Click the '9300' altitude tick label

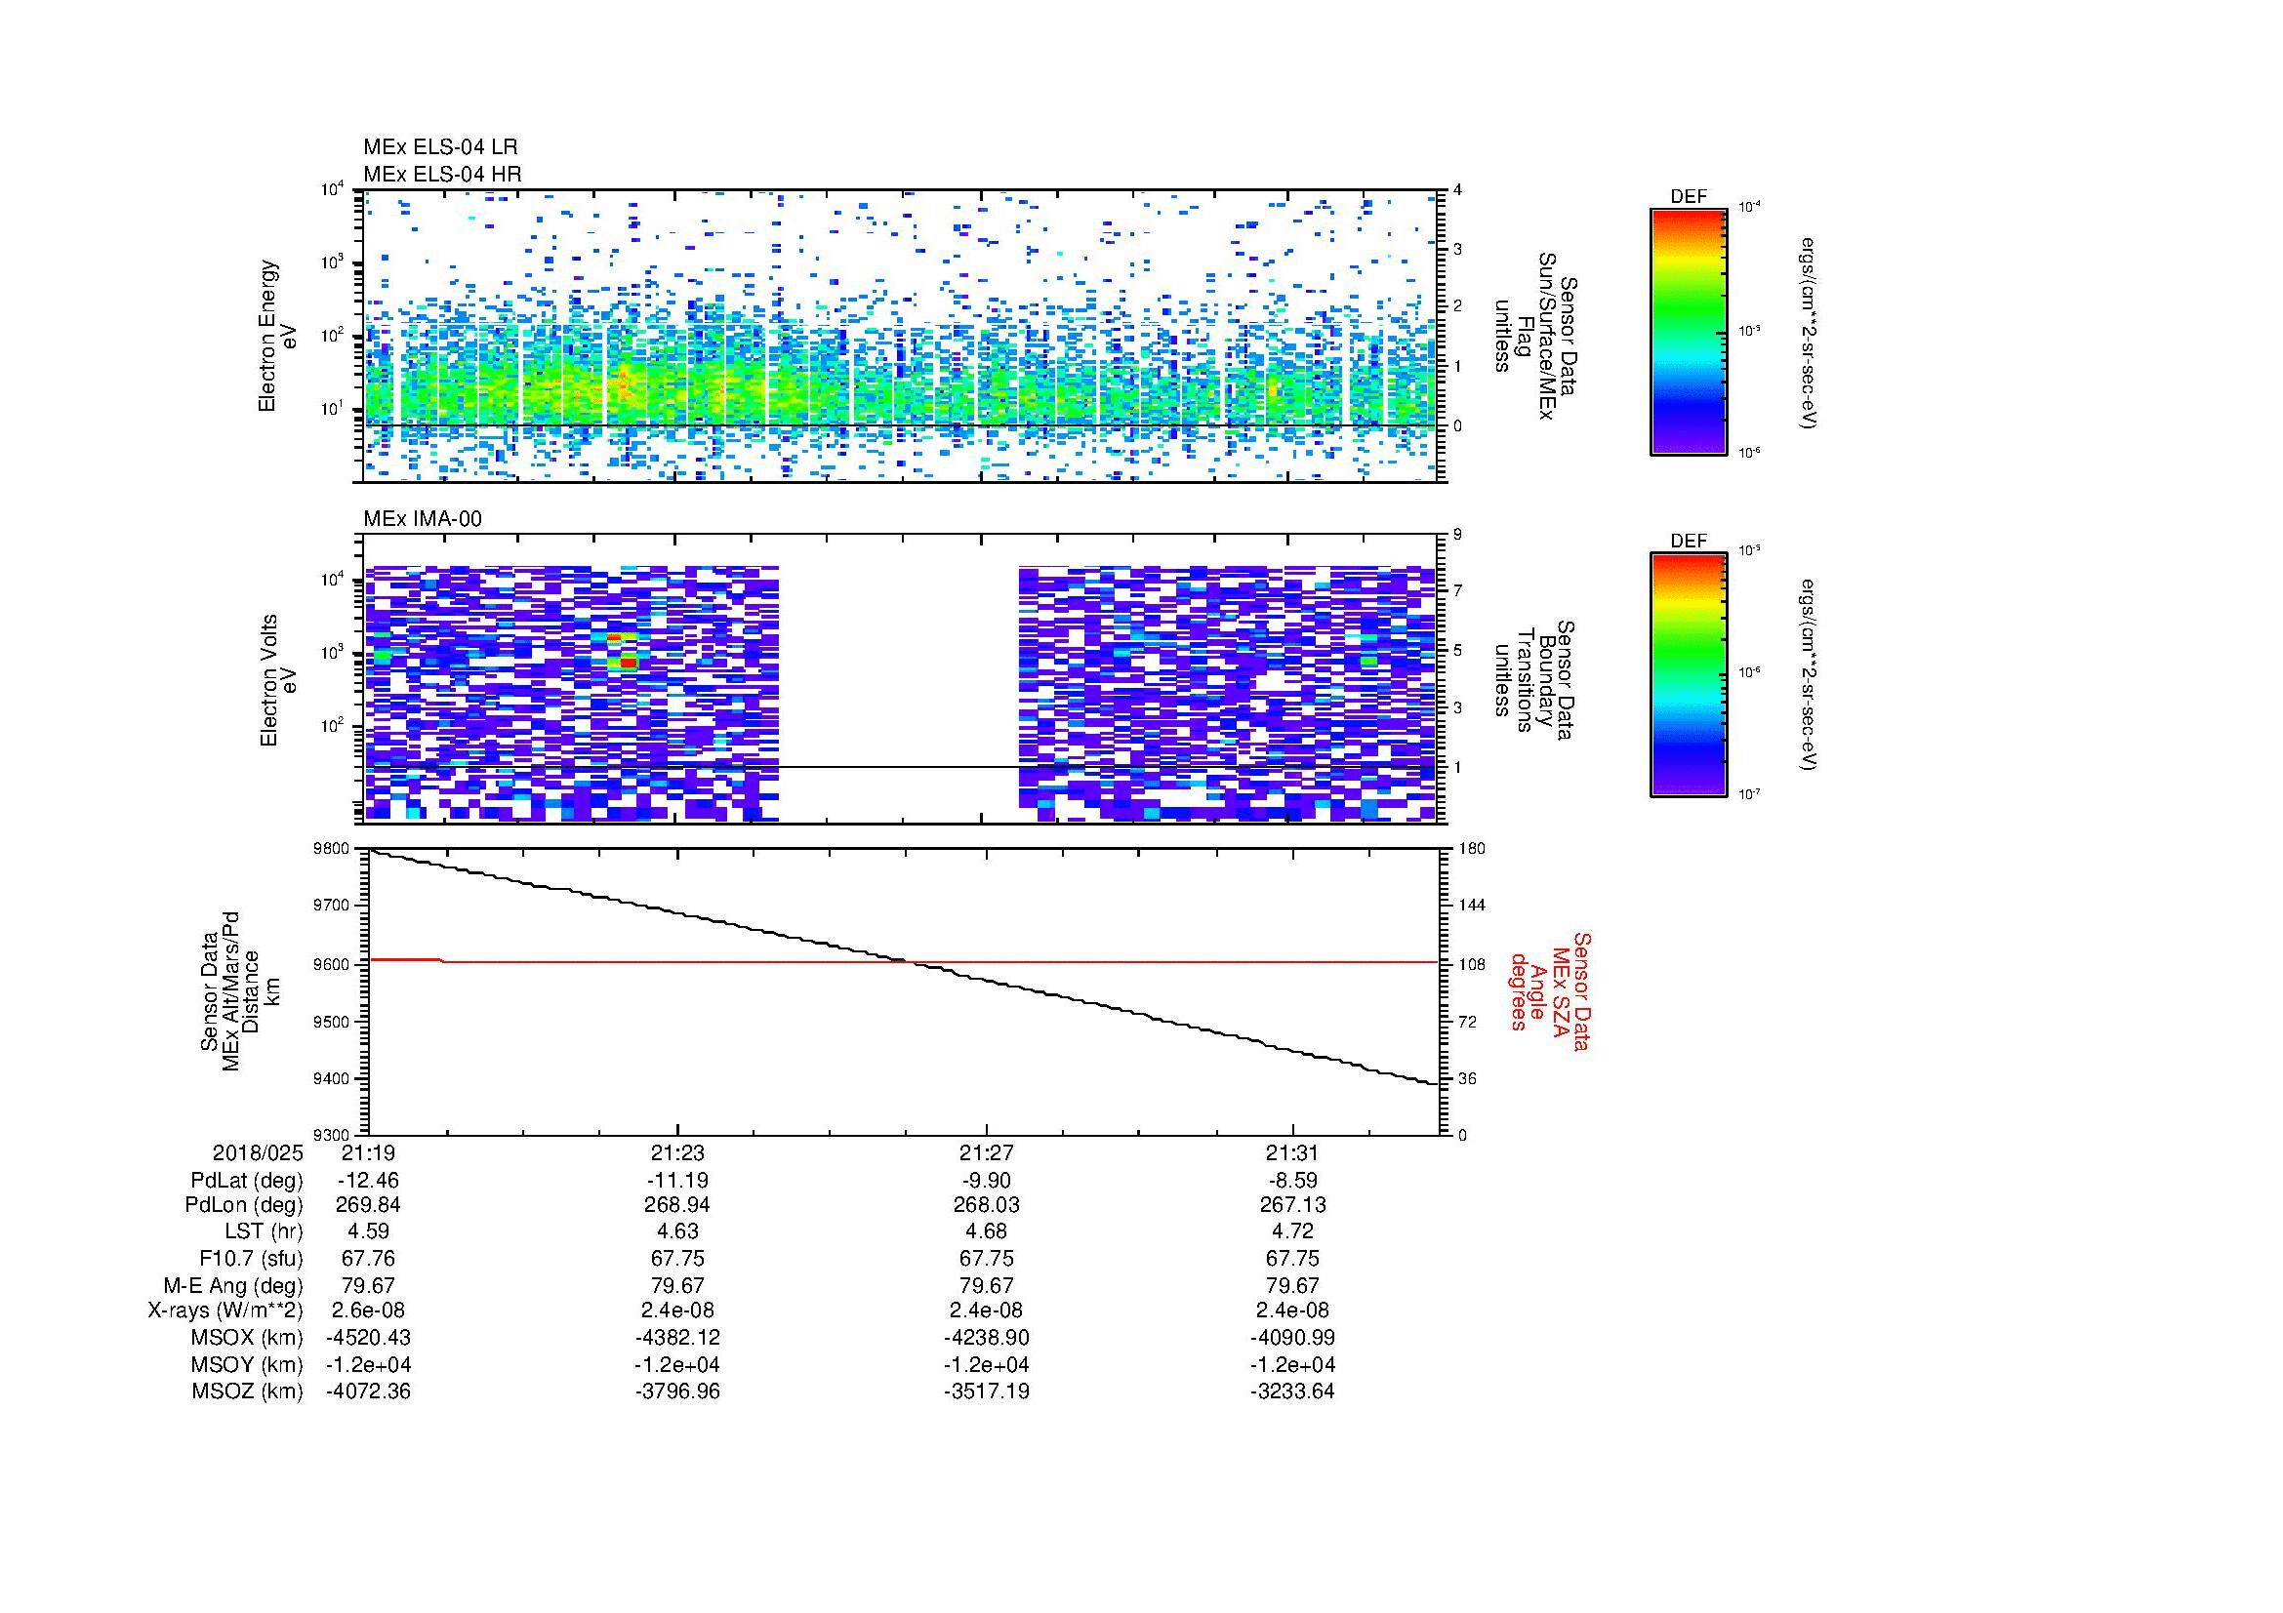331,1135
